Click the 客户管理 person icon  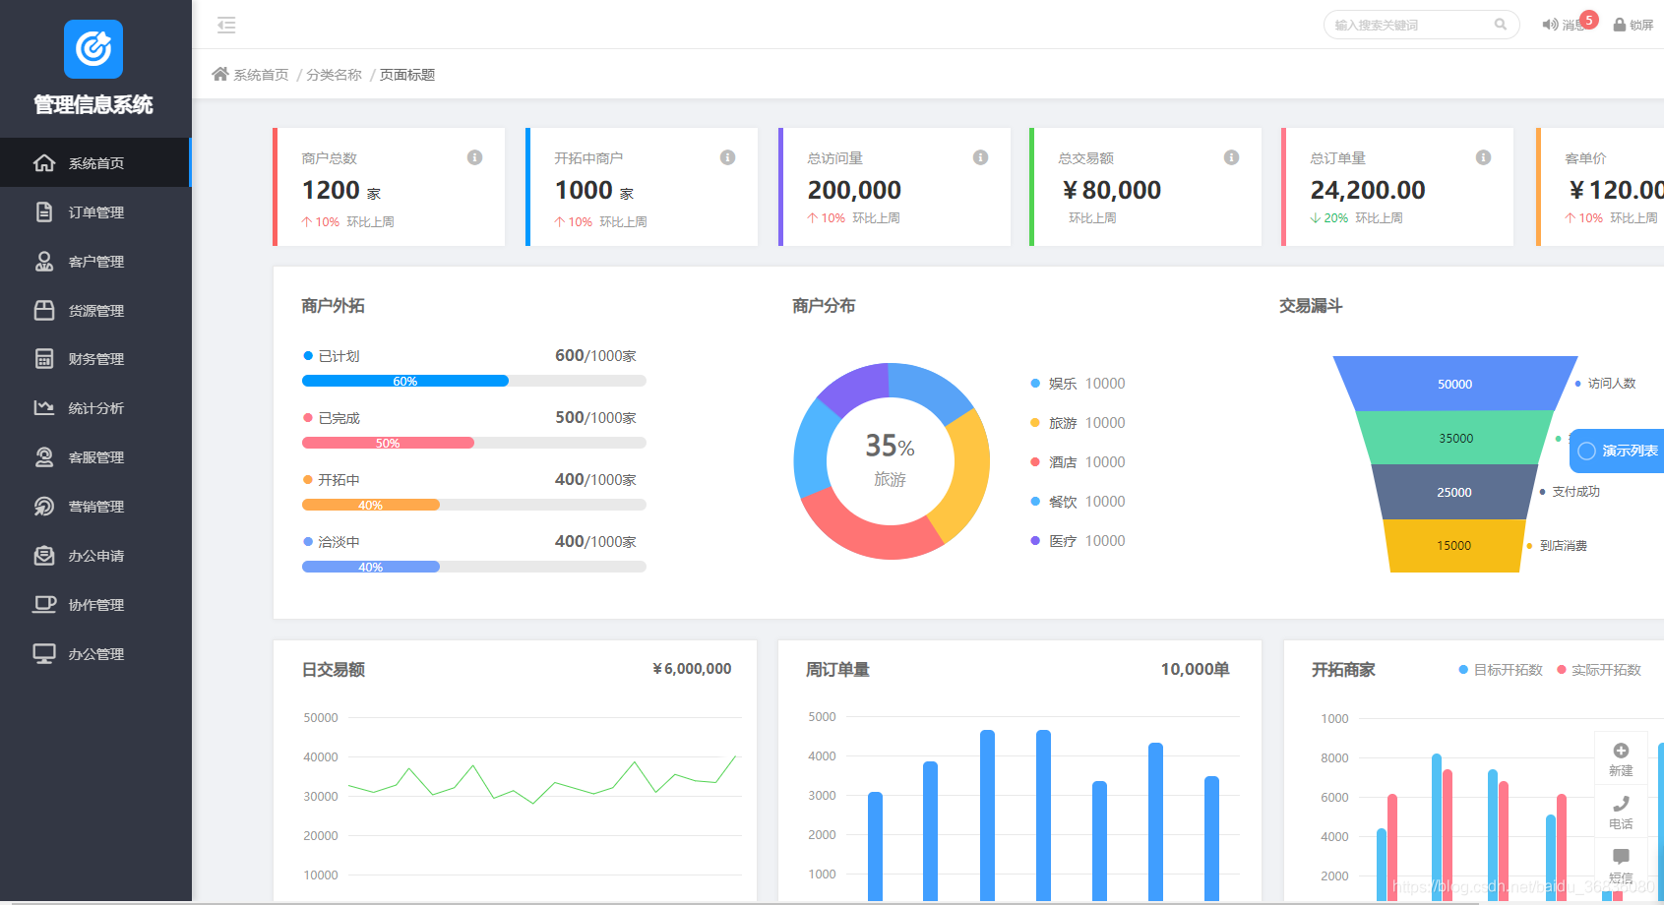pos(44,261)
